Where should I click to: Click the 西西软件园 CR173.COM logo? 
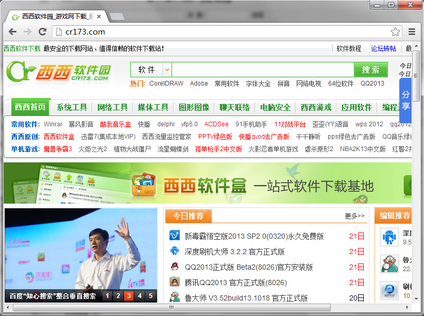coord(59,71)
